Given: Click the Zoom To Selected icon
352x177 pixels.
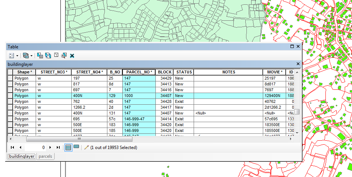Looking at the screenshot, I should click(64, 55).
